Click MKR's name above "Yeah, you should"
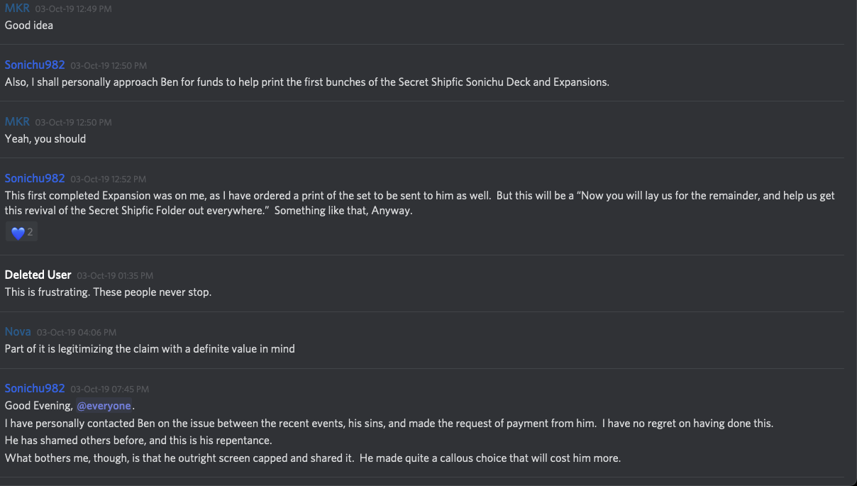Image resolution: width=857 pixels, height=486 pixels. coord(17,121)
